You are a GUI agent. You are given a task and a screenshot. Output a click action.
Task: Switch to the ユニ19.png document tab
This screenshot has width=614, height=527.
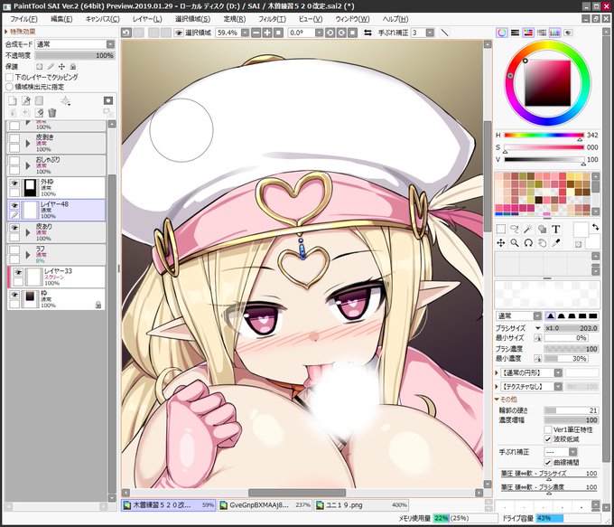point(361,505)
